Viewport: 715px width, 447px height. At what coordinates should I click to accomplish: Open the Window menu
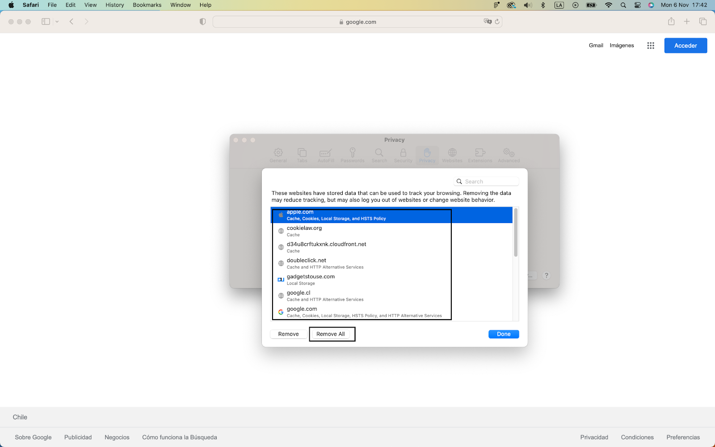pos(181,5)
